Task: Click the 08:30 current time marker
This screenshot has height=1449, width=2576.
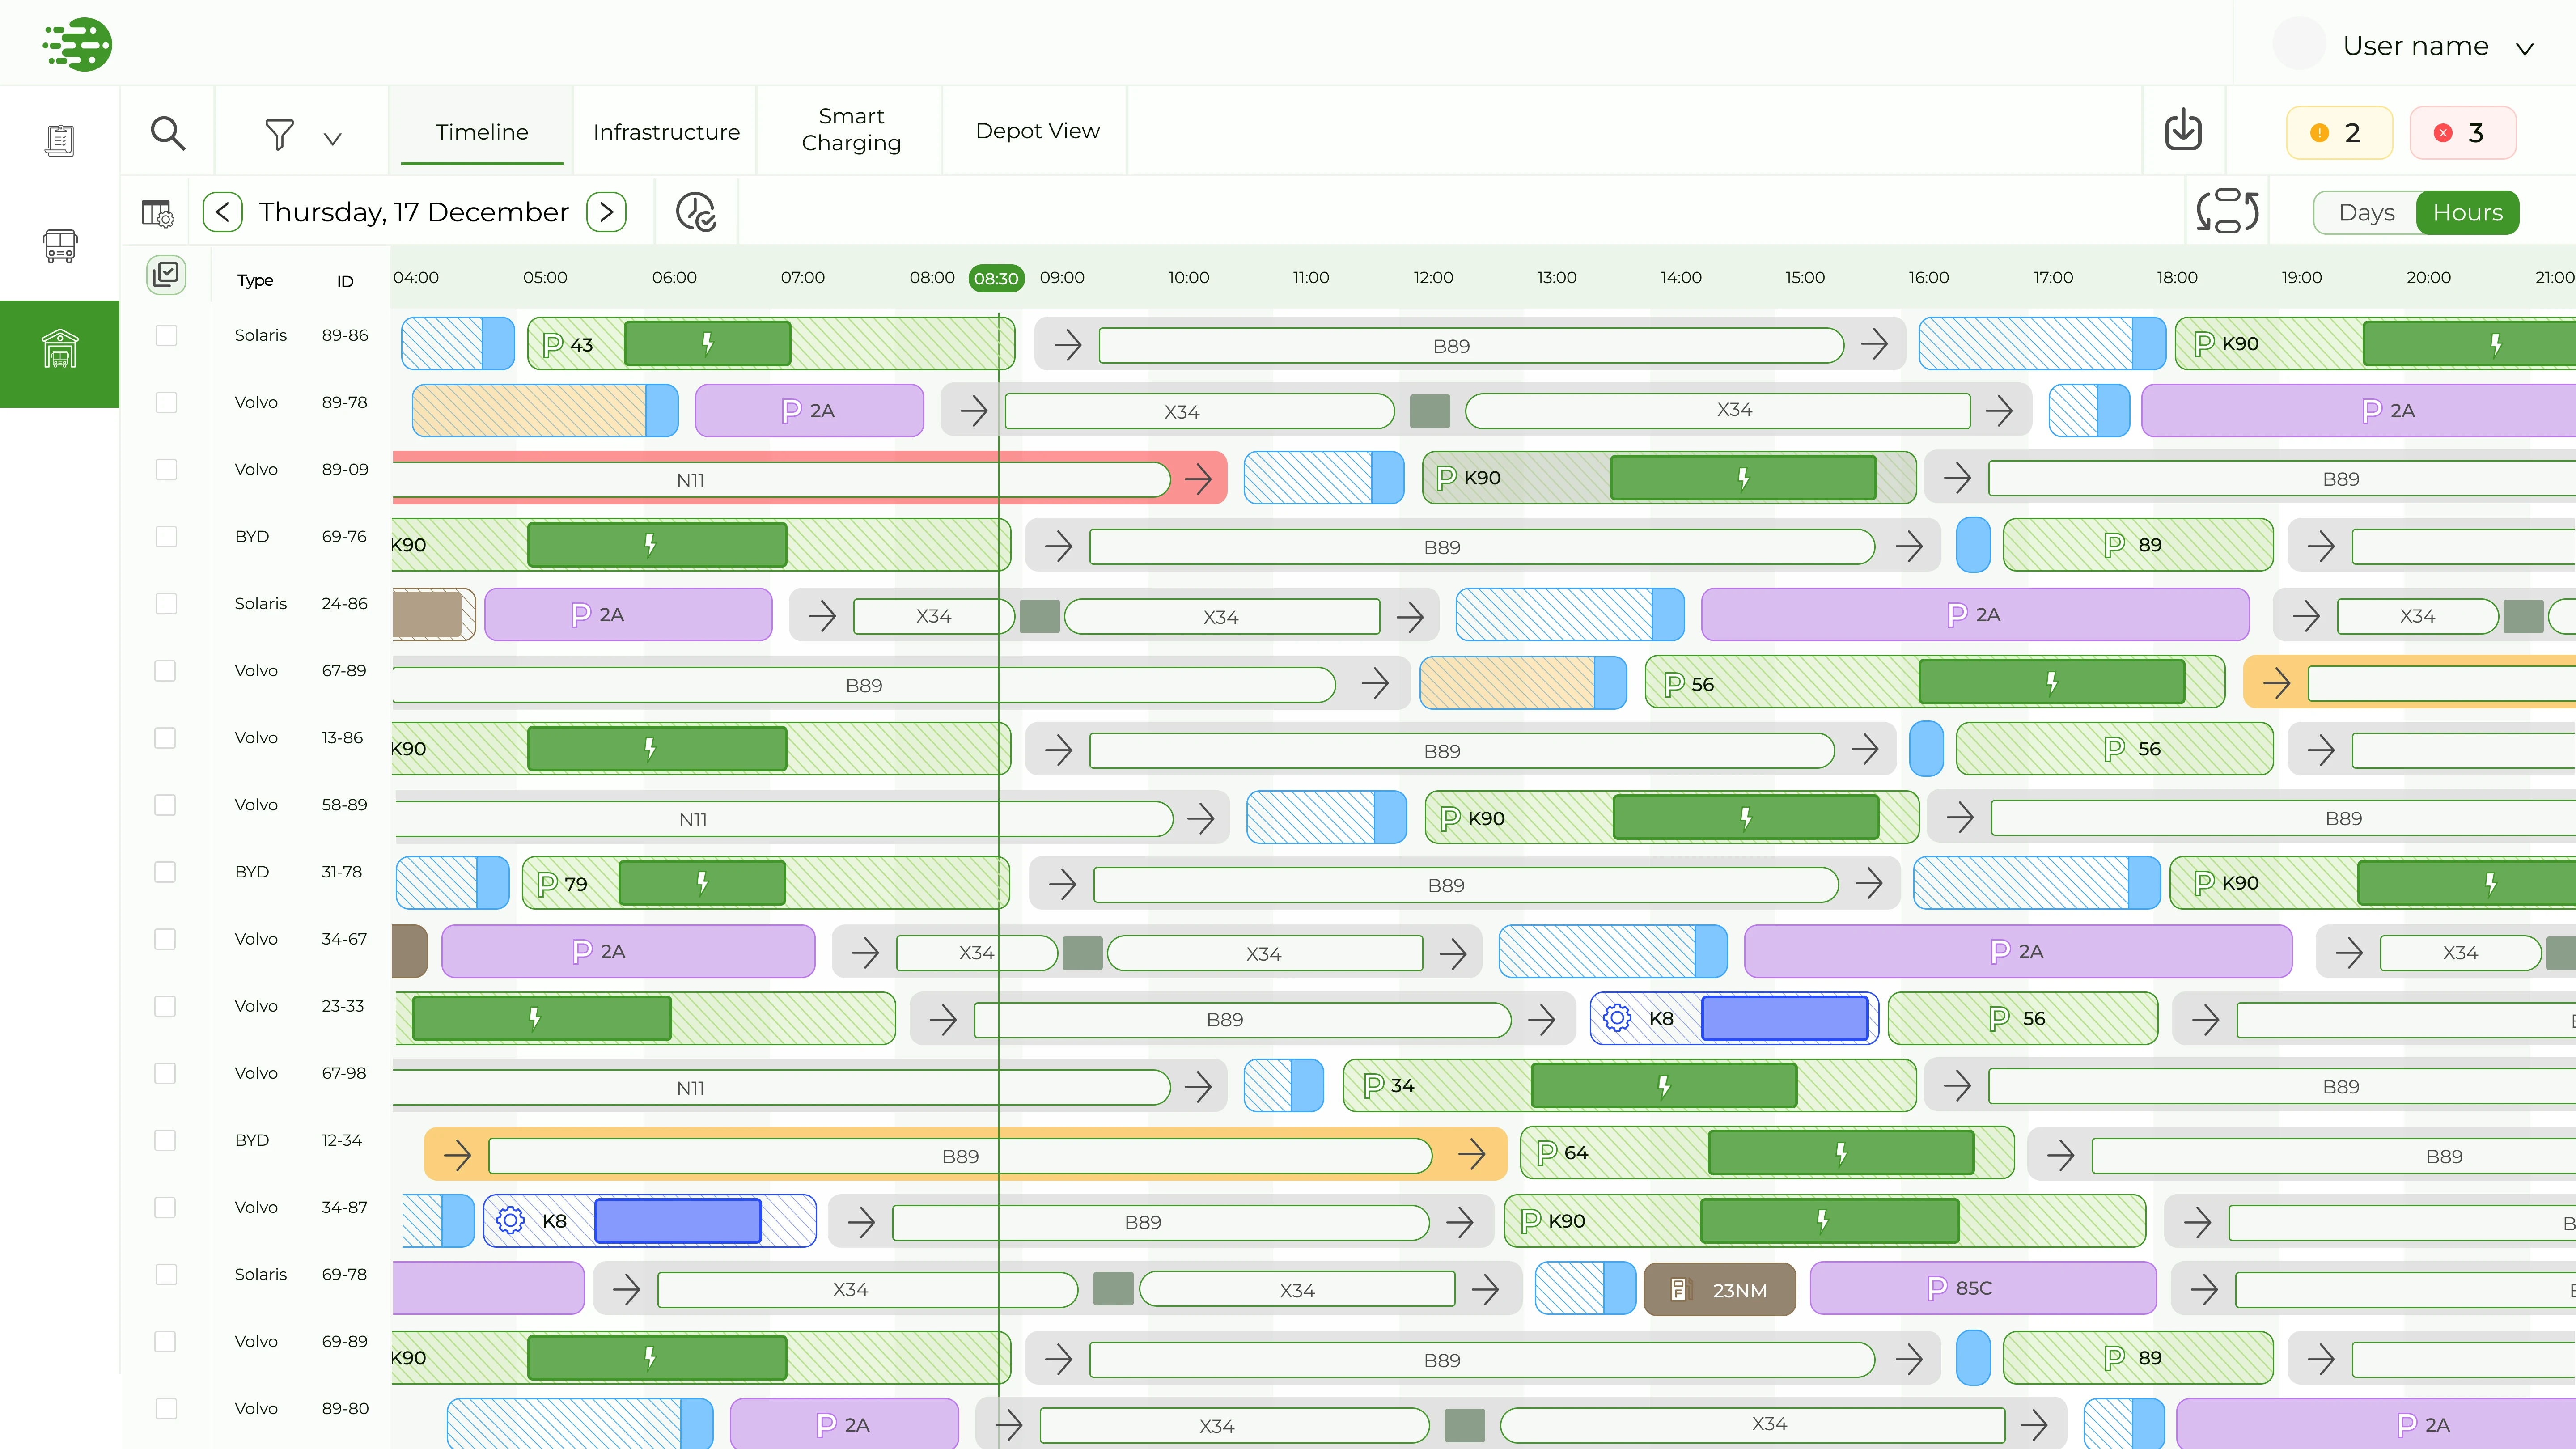Action: (x=996, y=278)
